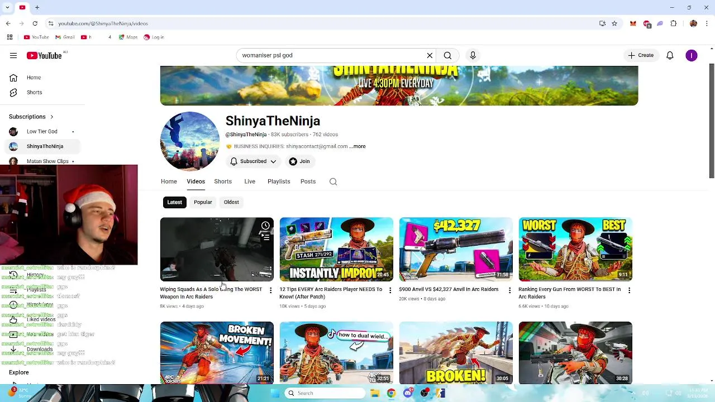Open the Chrome apps grid shortcut
Image resolution: width=715 pixels, height=402 pixels.
(x=9, y=37)
